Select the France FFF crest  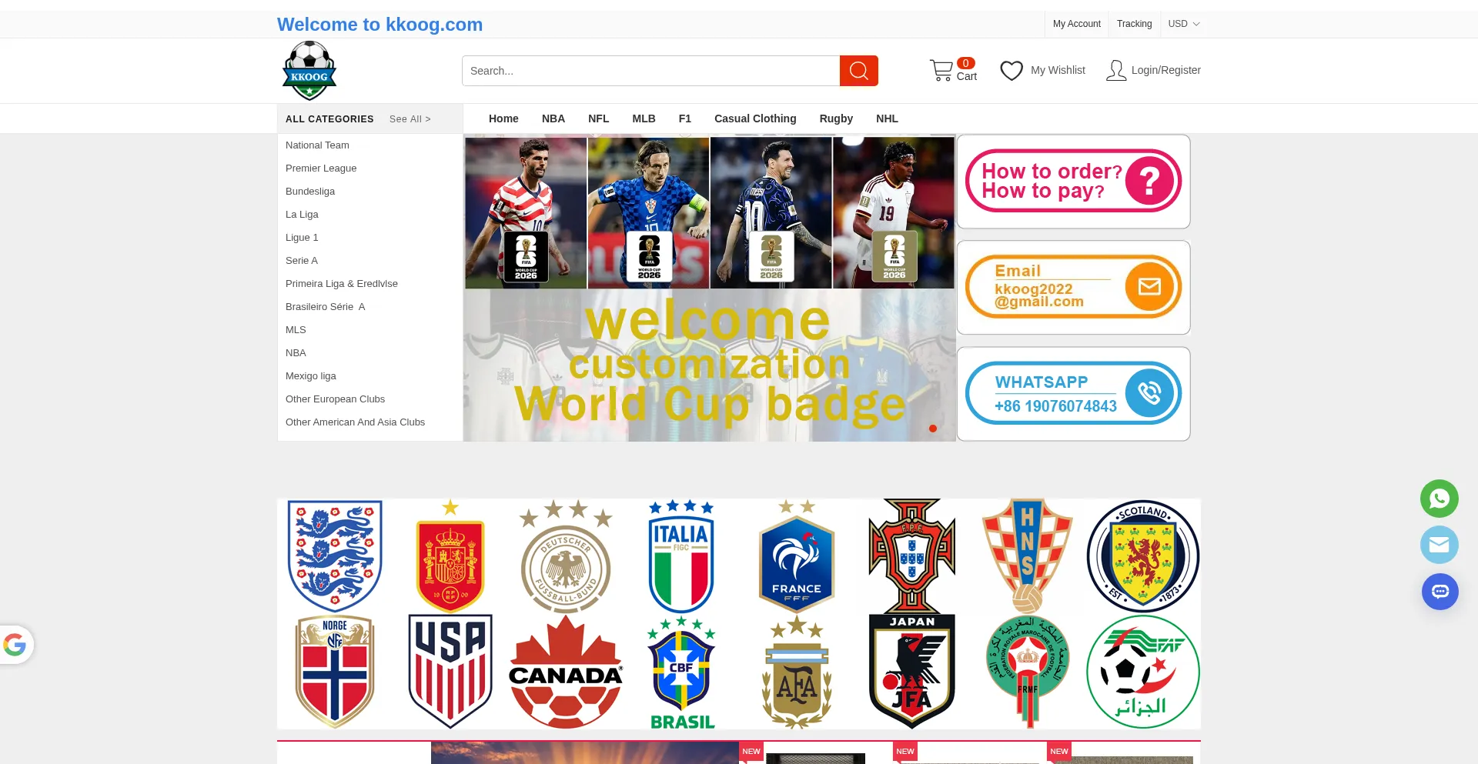pos(797,555)
